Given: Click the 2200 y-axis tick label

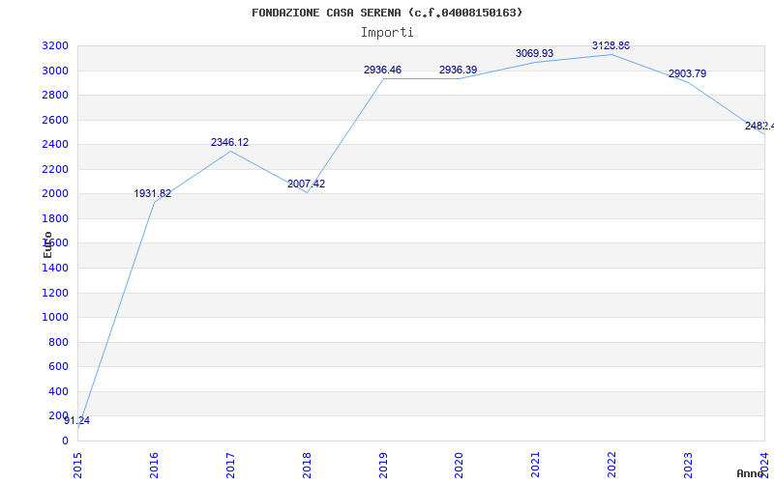Looking at the screenshot, I should 55,170.
